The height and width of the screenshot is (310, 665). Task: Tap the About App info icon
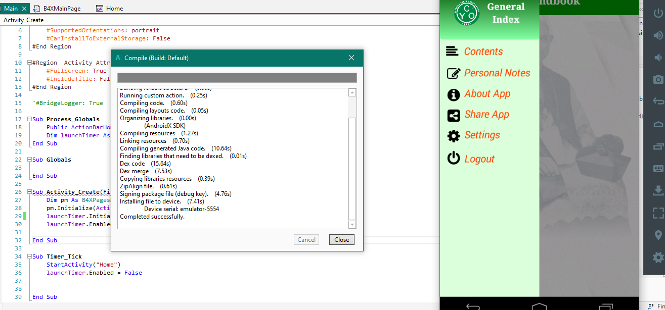point(454,94)
